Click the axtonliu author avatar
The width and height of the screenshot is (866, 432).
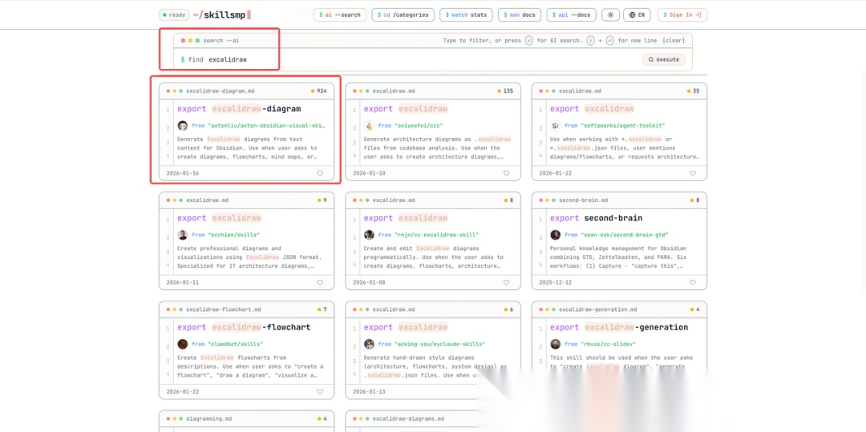(183, 126)
